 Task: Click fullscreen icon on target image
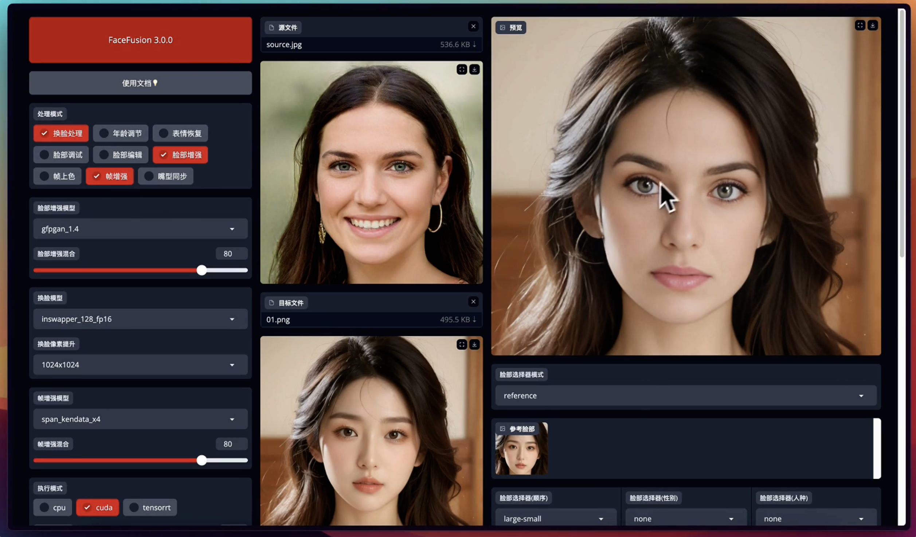click(462, 344)
